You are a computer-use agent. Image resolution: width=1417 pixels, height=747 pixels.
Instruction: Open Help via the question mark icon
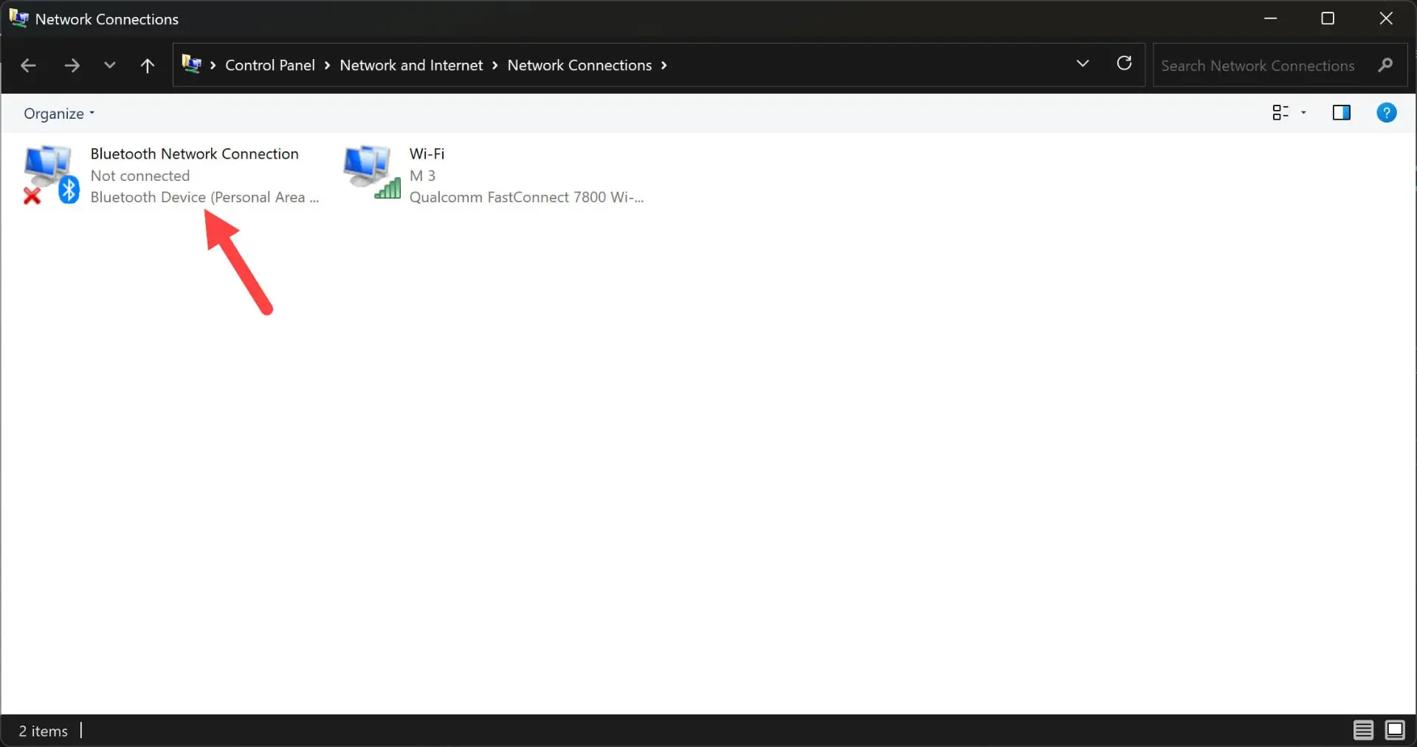click(x=1387, y=113)
